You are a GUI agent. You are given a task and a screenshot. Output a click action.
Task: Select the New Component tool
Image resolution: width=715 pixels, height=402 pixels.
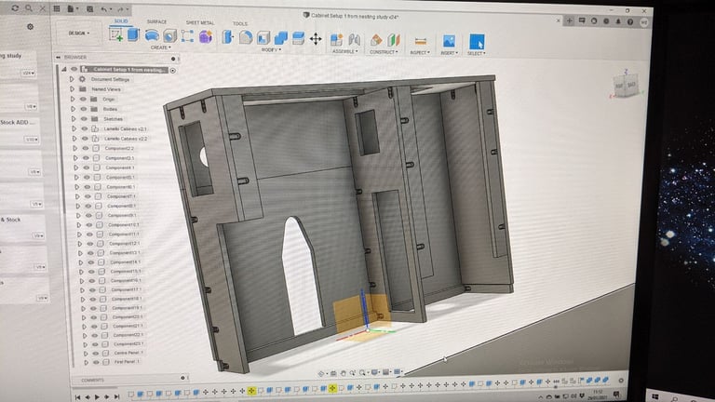point(336,40)
